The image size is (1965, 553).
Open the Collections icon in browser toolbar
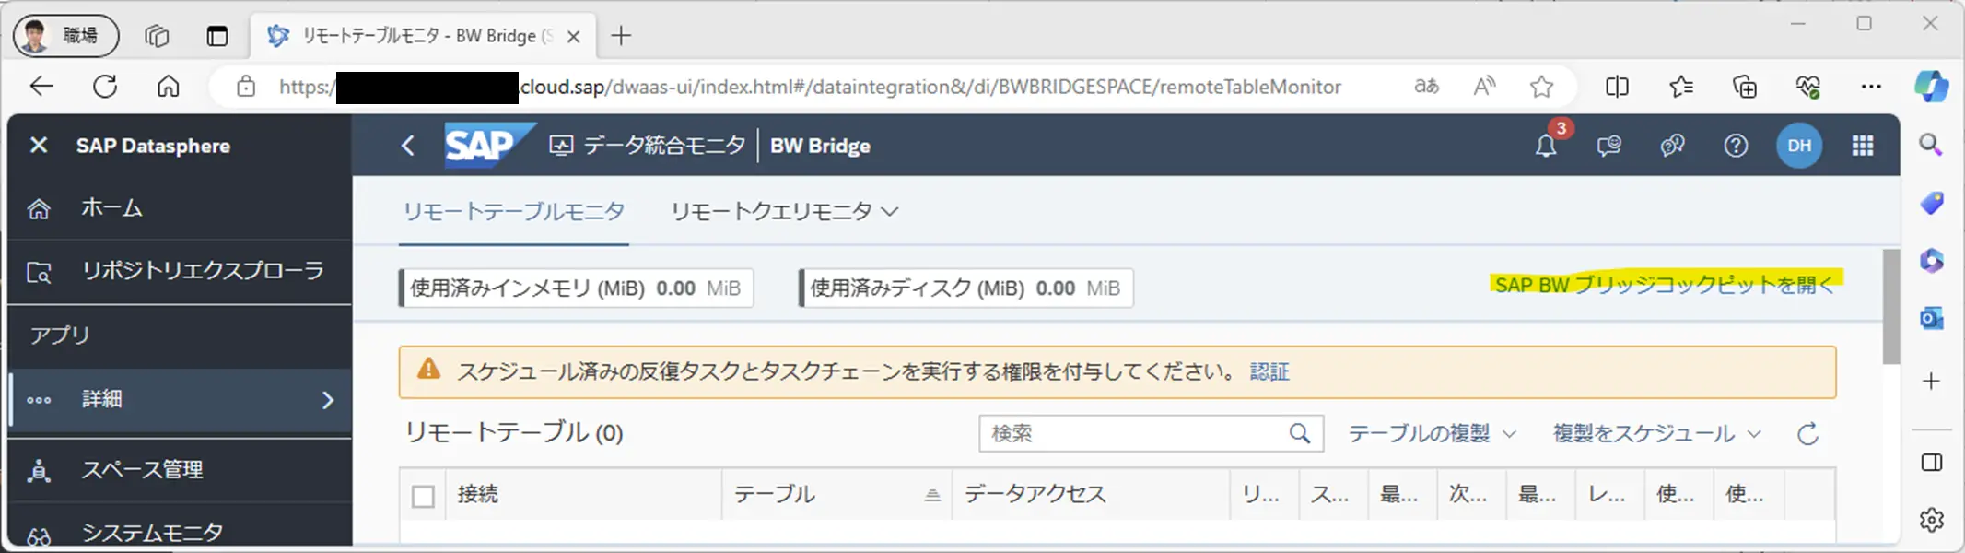coord(1744,87)
